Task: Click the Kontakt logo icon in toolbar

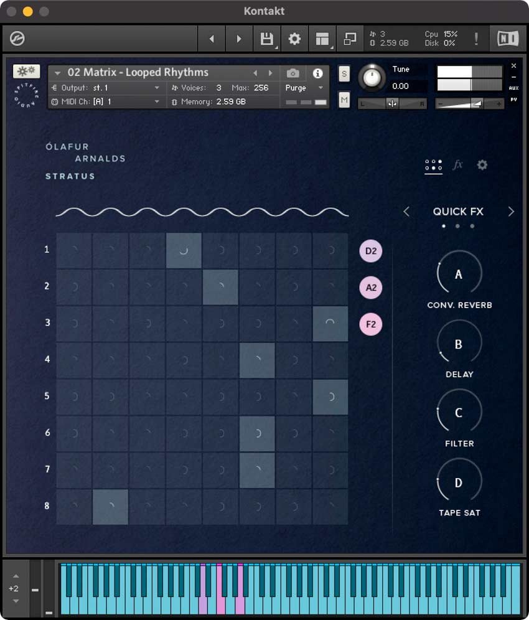Action: [17, 39]
